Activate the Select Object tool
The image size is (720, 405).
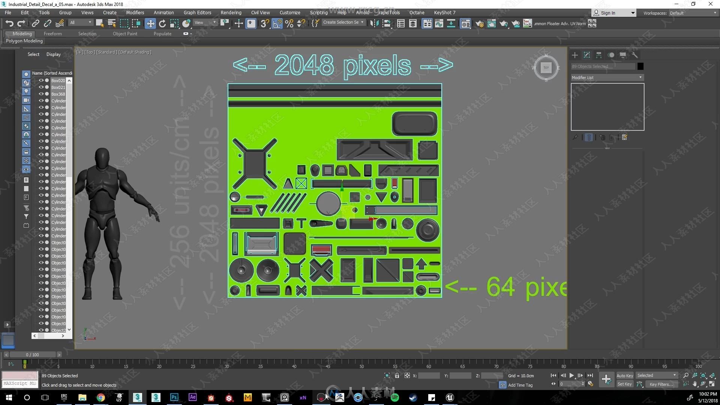[x=100, y=24]
